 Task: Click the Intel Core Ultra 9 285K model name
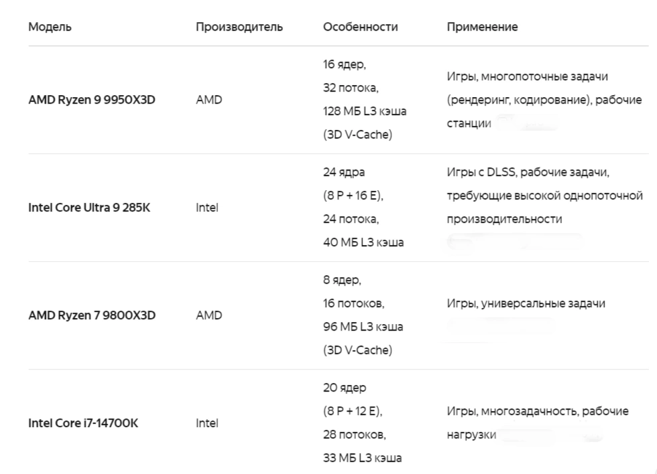(89, 208)
